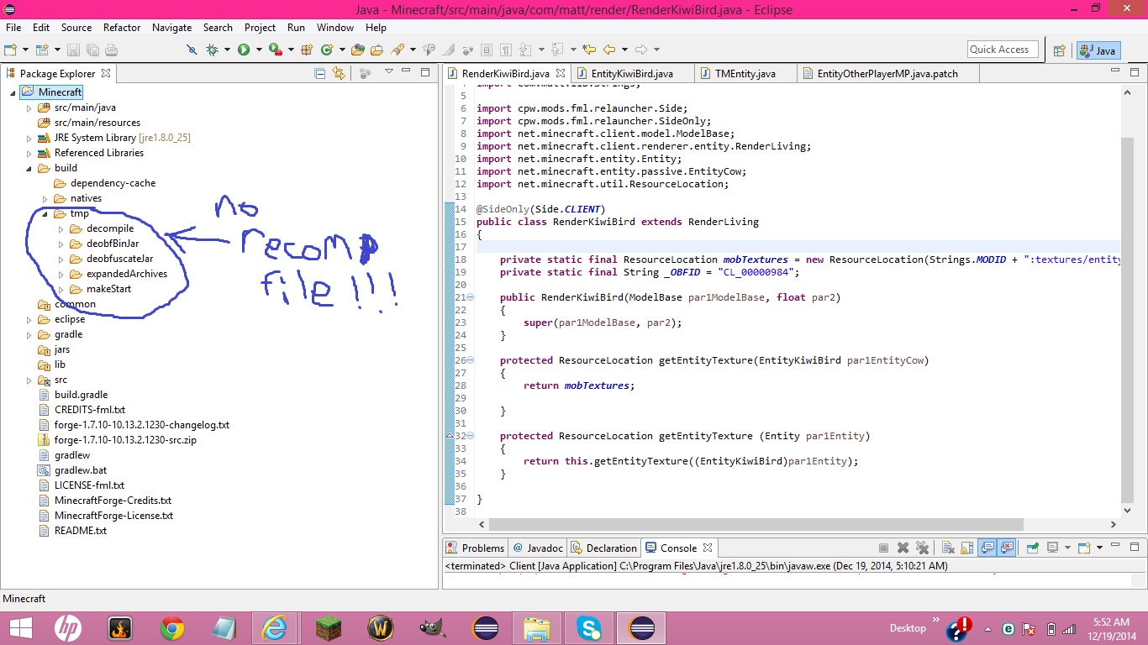The height and width of the screenshot is (645, 1148).
Task: Collapse the tmp folder in tree
Action: point(44,213)
